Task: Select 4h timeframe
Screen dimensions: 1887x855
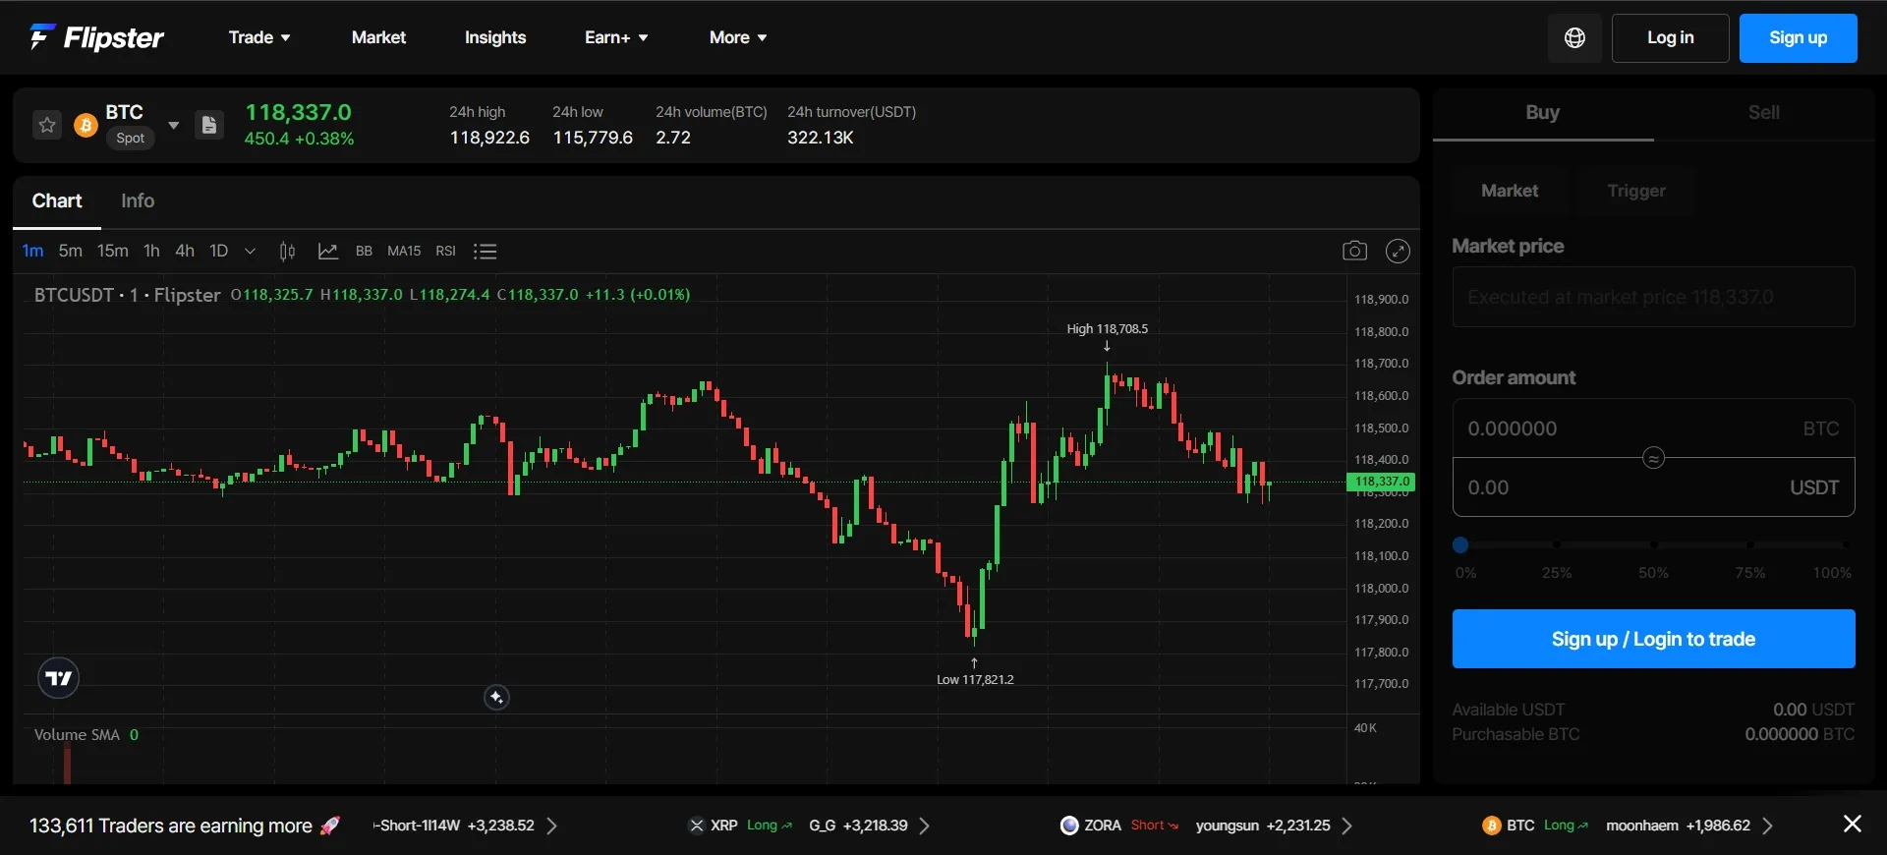Action: click(185, 251)
